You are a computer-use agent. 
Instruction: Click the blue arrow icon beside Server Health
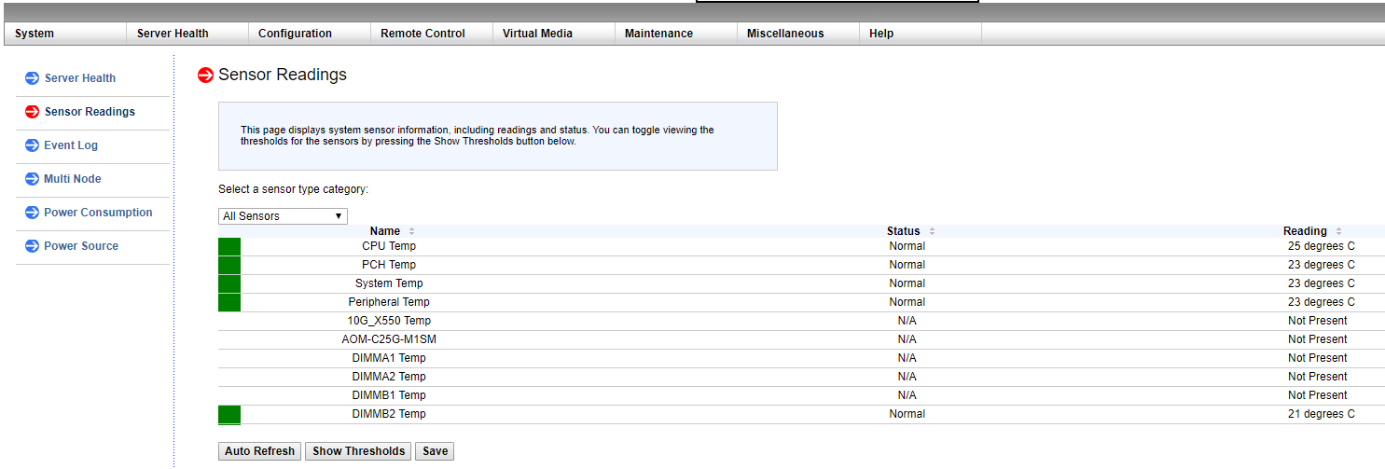pos(33,78)
